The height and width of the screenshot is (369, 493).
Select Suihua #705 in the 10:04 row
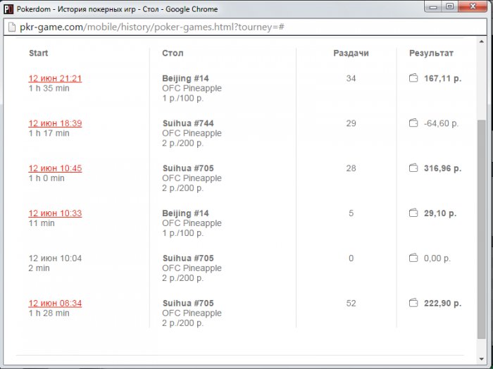pyautogui.click(x=188, y=258)
